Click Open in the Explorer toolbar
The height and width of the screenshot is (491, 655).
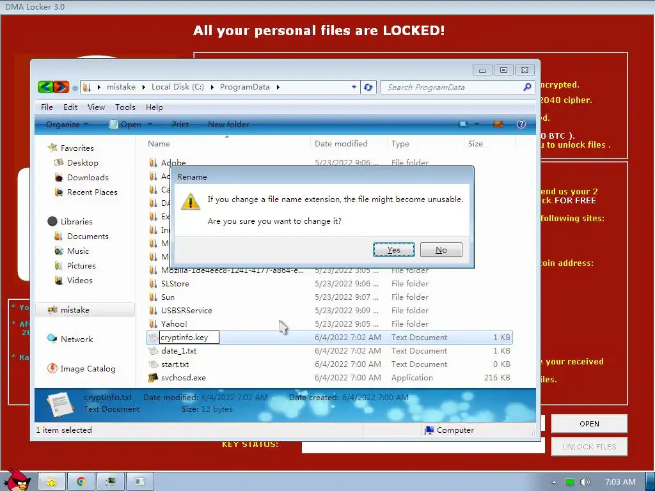[125, 125]
